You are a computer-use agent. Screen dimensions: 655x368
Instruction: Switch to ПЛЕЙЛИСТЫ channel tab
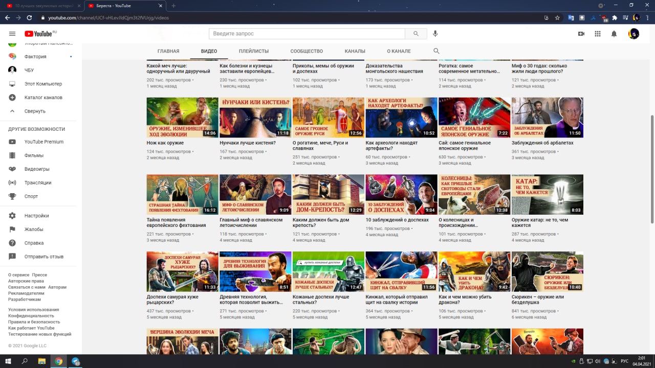coord(254,51)
